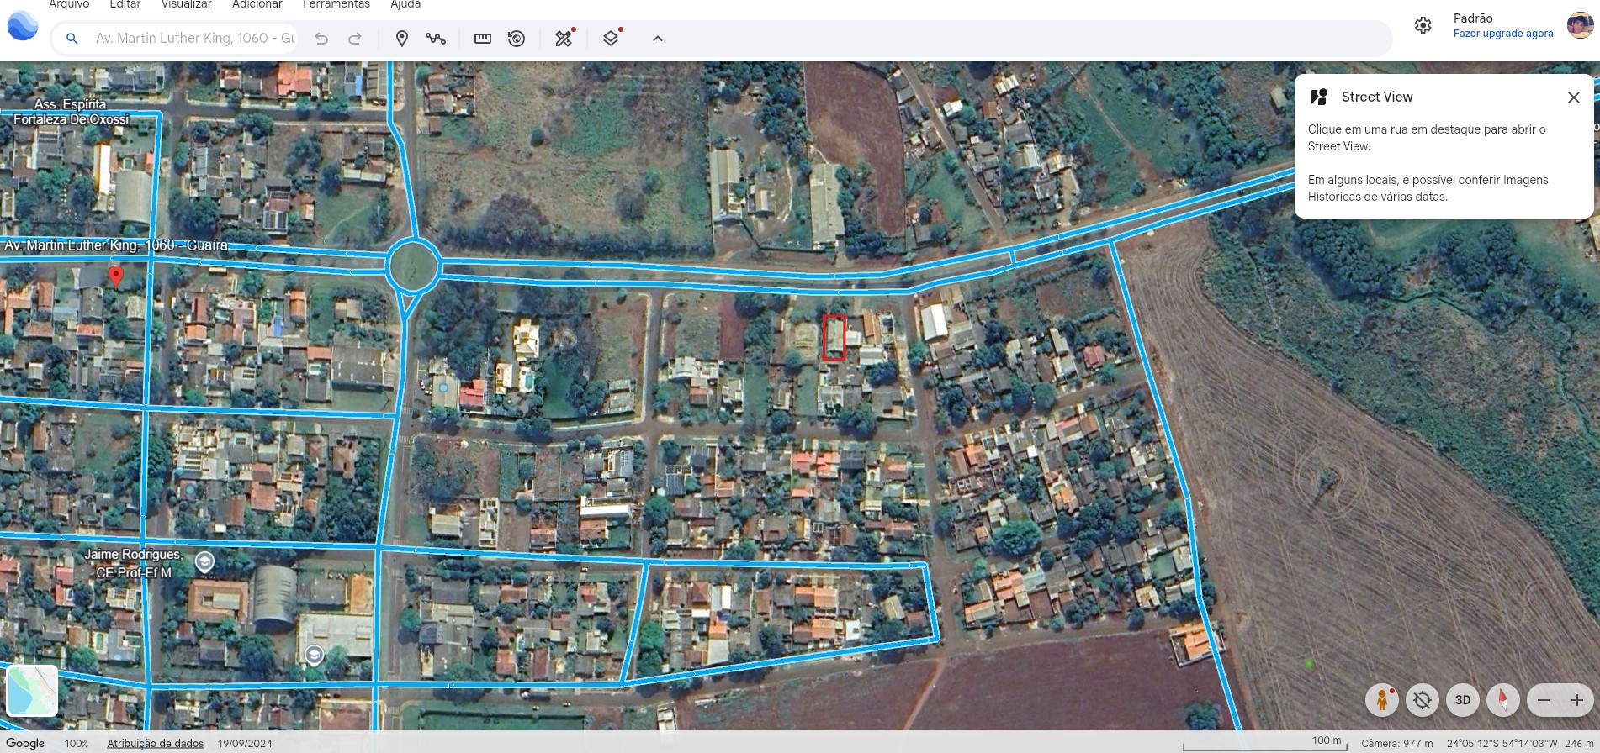The width and height of the screenshot is (1600, 753).
Task: Open settings via the gear icon
Action: pos(1423,25)
